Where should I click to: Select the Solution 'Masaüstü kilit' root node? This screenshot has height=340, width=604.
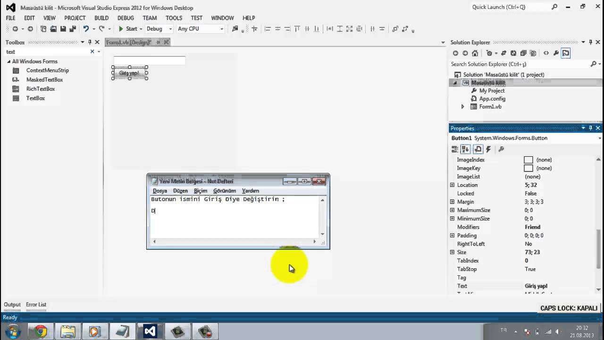point(503,75)
